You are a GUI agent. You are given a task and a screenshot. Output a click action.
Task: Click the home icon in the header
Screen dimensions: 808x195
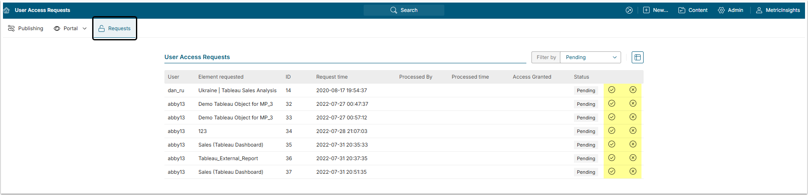click(6, 10)
